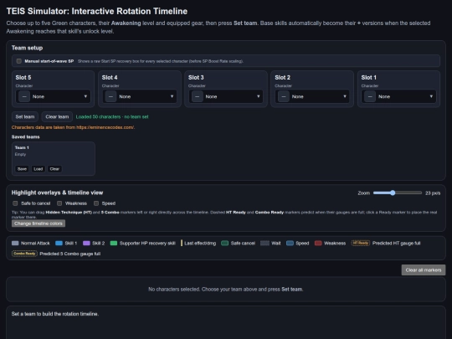Open the eminencecodex.com link
Viewport: 452px width, 339px height.
pos(105,127)
